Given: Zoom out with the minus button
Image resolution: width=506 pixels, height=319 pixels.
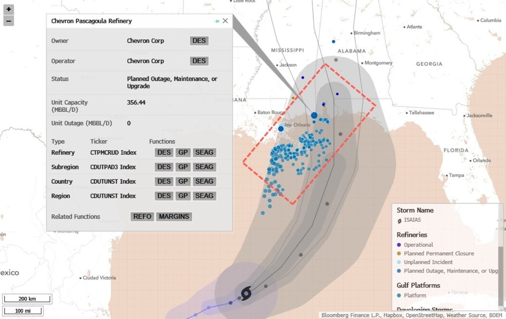Looking at the screenshot, I should 9,21.
